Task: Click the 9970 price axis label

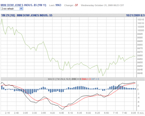Action: (140, 52)
